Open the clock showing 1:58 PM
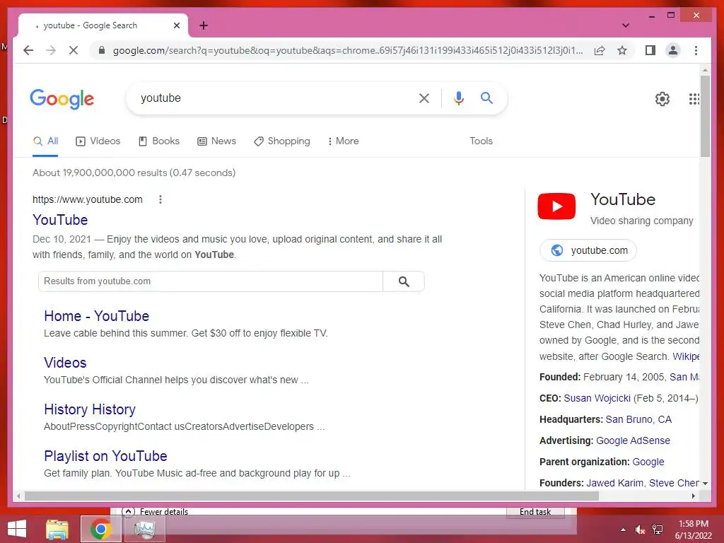The image size is (724, 543). (693, 530)
